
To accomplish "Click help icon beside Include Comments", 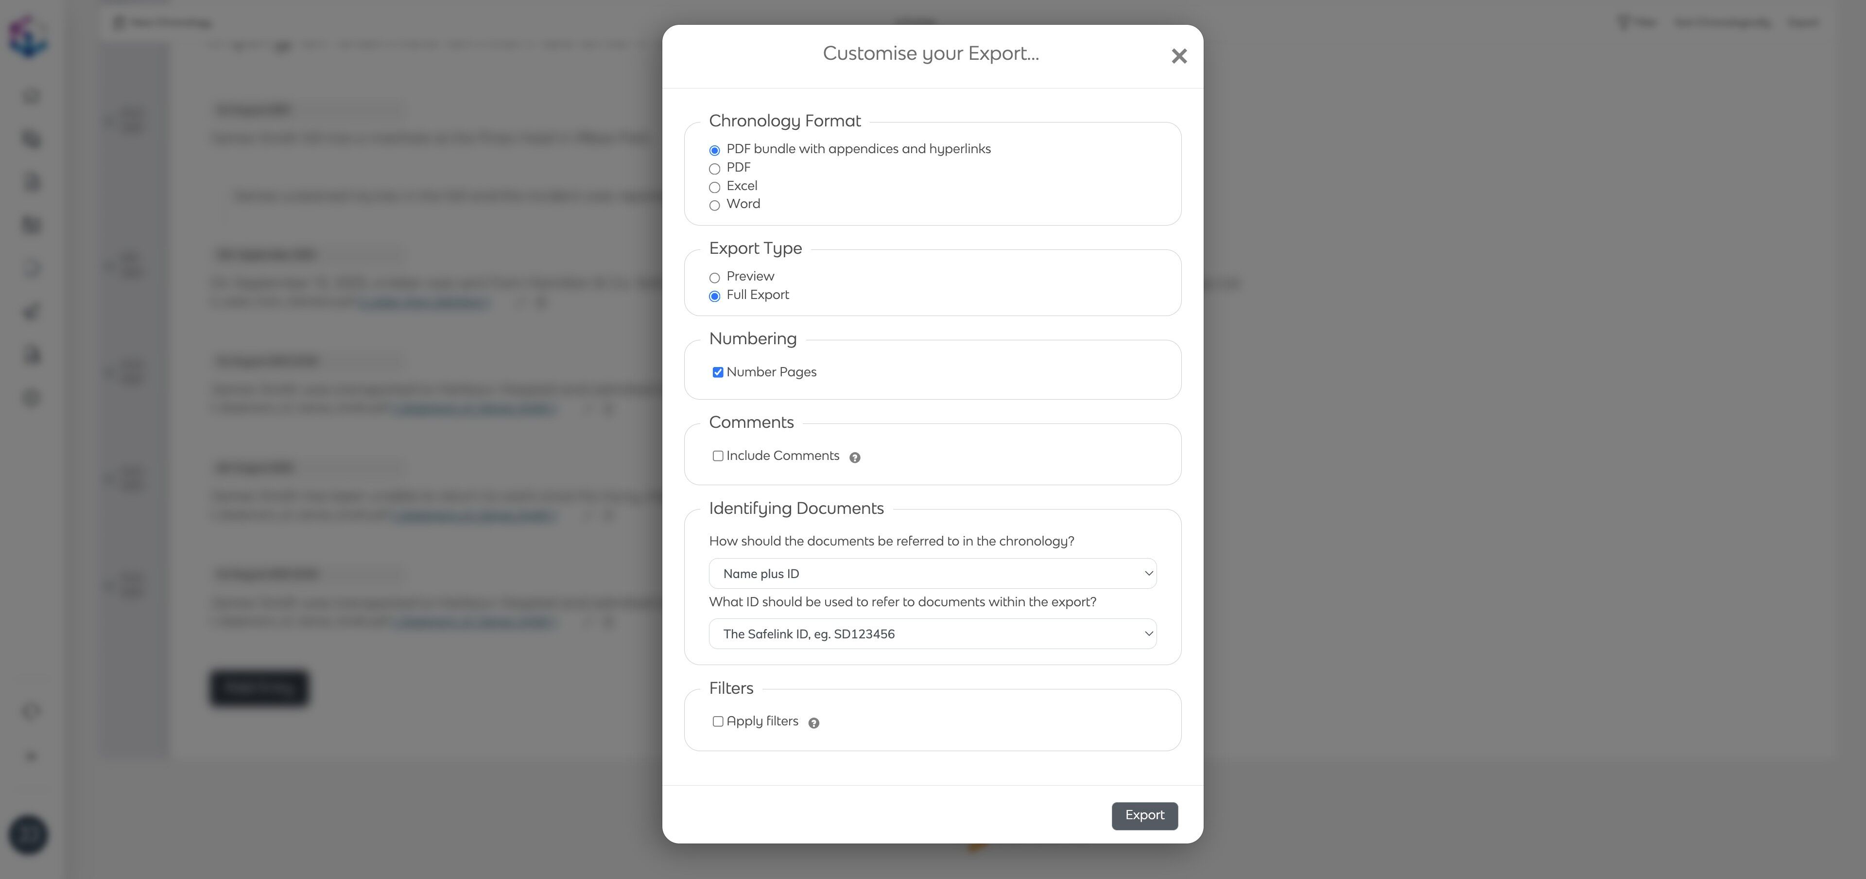I will pos(855,457).
